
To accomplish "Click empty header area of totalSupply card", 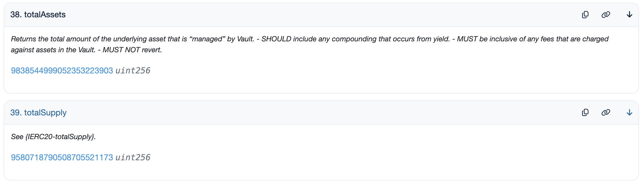I will click(322, 113).
